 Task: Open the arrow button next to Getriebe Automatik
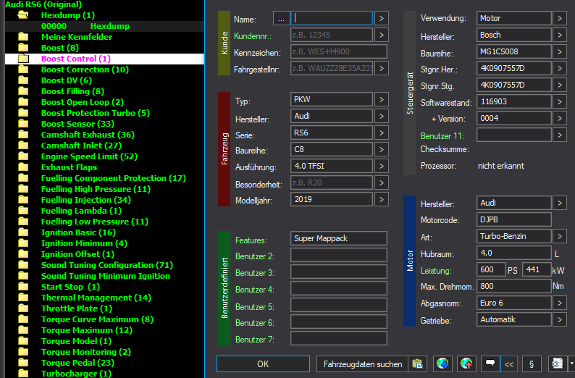click(x=560, y=319)
